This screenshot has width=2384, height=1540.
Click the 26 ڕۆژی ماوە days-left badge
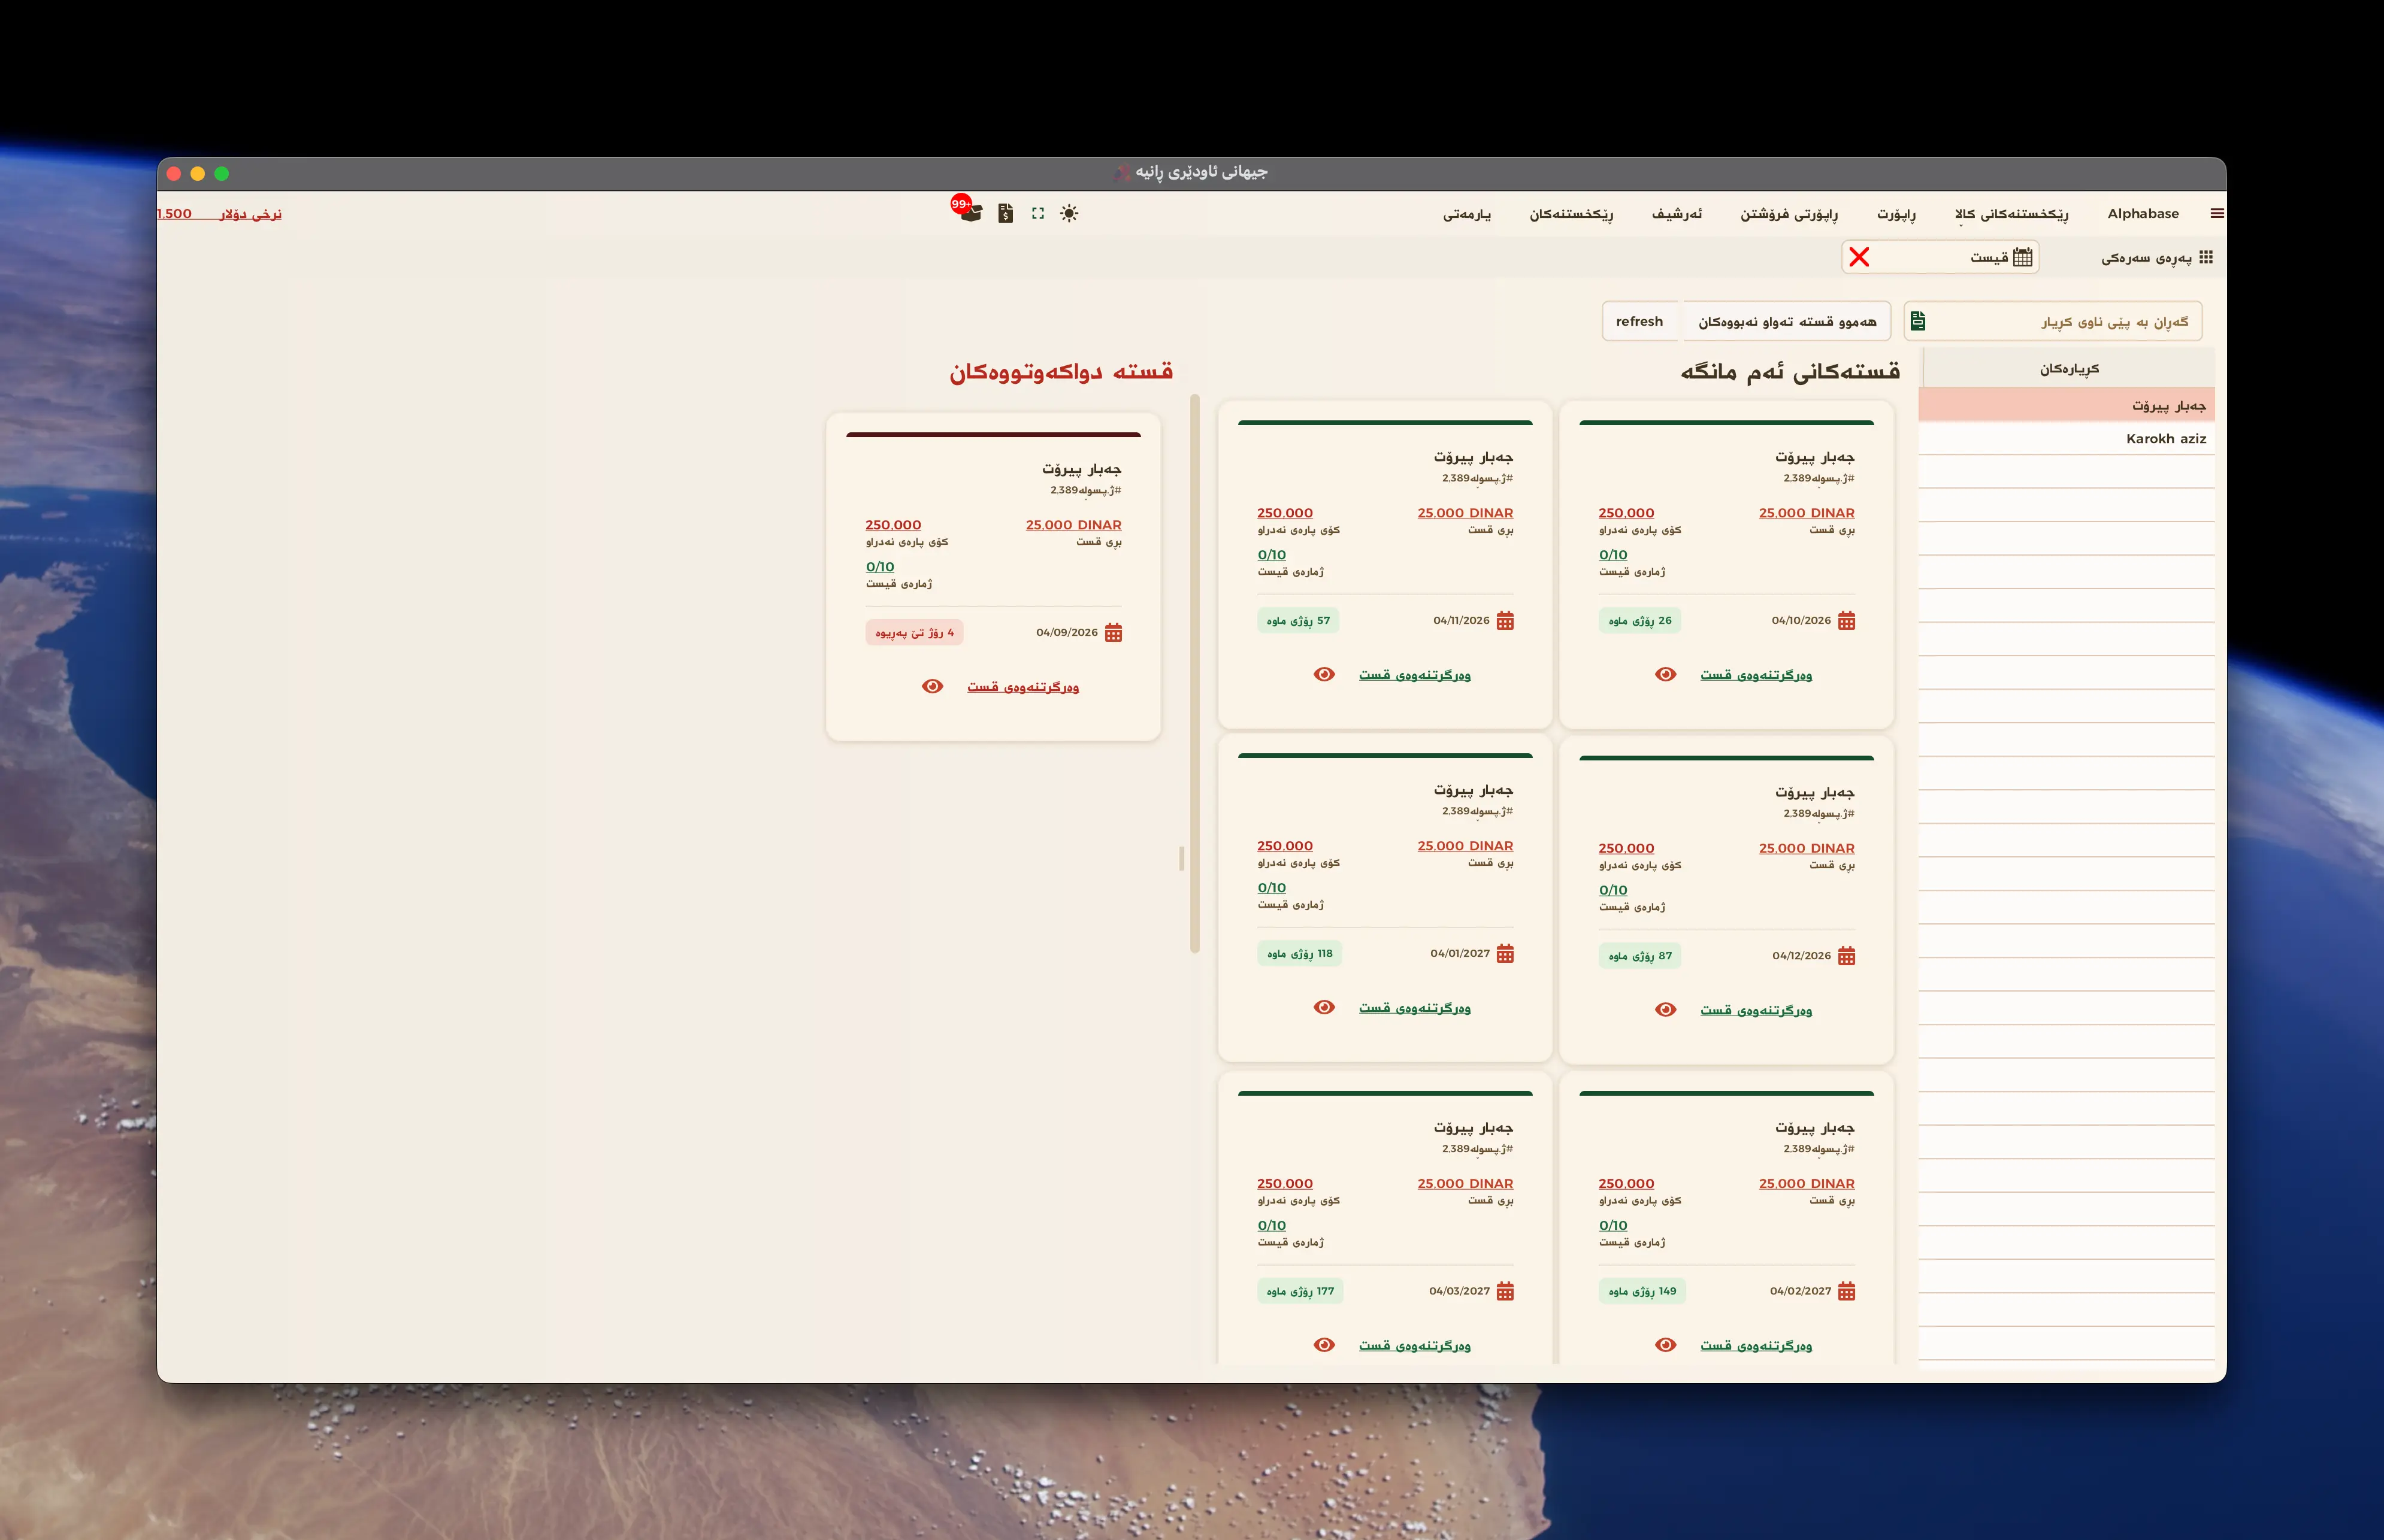pyautogui.click(x=1639, y=620)
